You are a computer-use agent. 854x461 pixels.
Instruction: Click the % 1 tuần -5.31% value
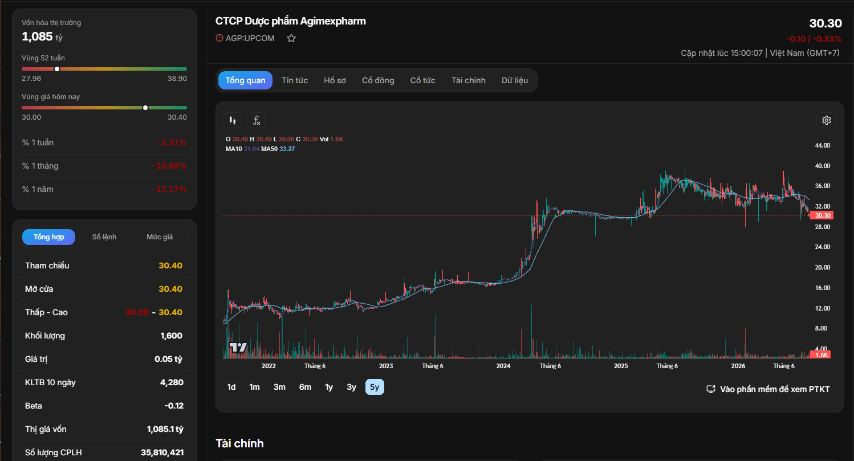point(172,142)
